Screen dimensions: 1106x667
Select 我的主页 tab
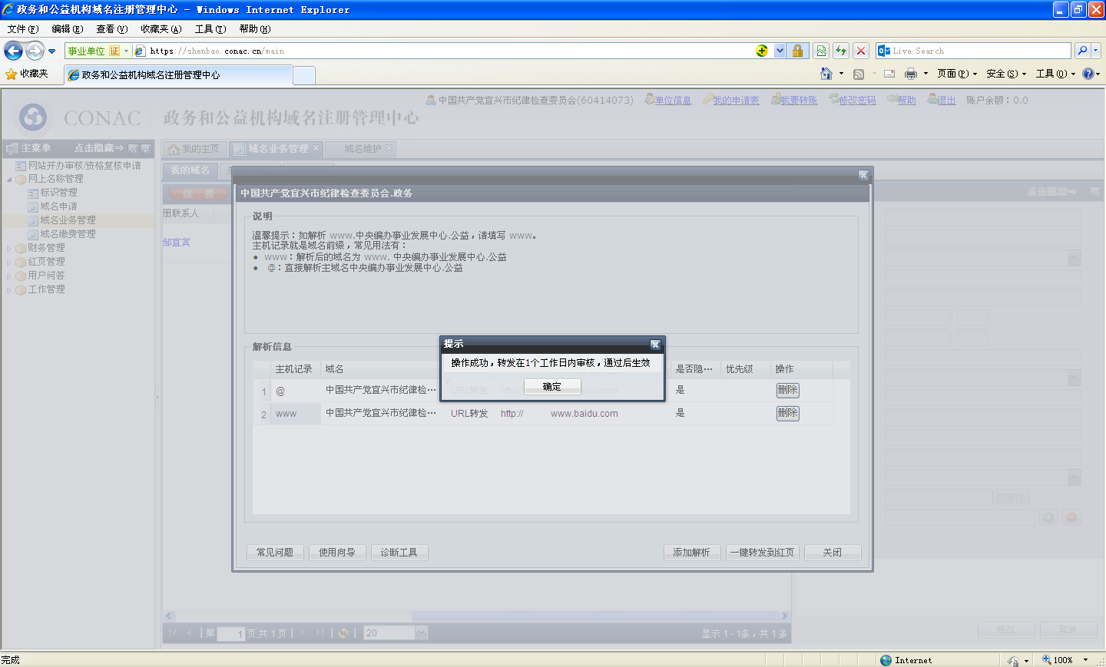[194, 149]
